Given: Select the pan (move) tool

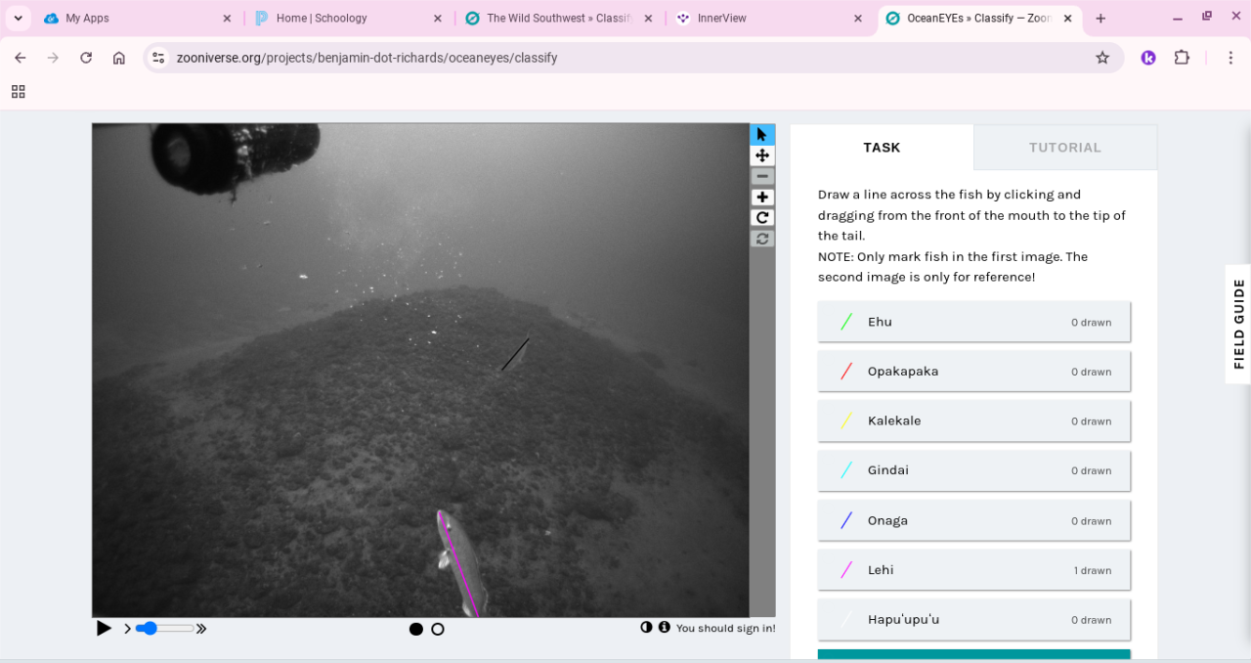Looking at the screenshot, I should tap(762, 155).
